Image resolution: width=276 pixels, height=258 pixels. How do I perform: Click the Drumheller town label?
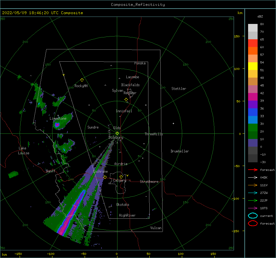[180, 151]
